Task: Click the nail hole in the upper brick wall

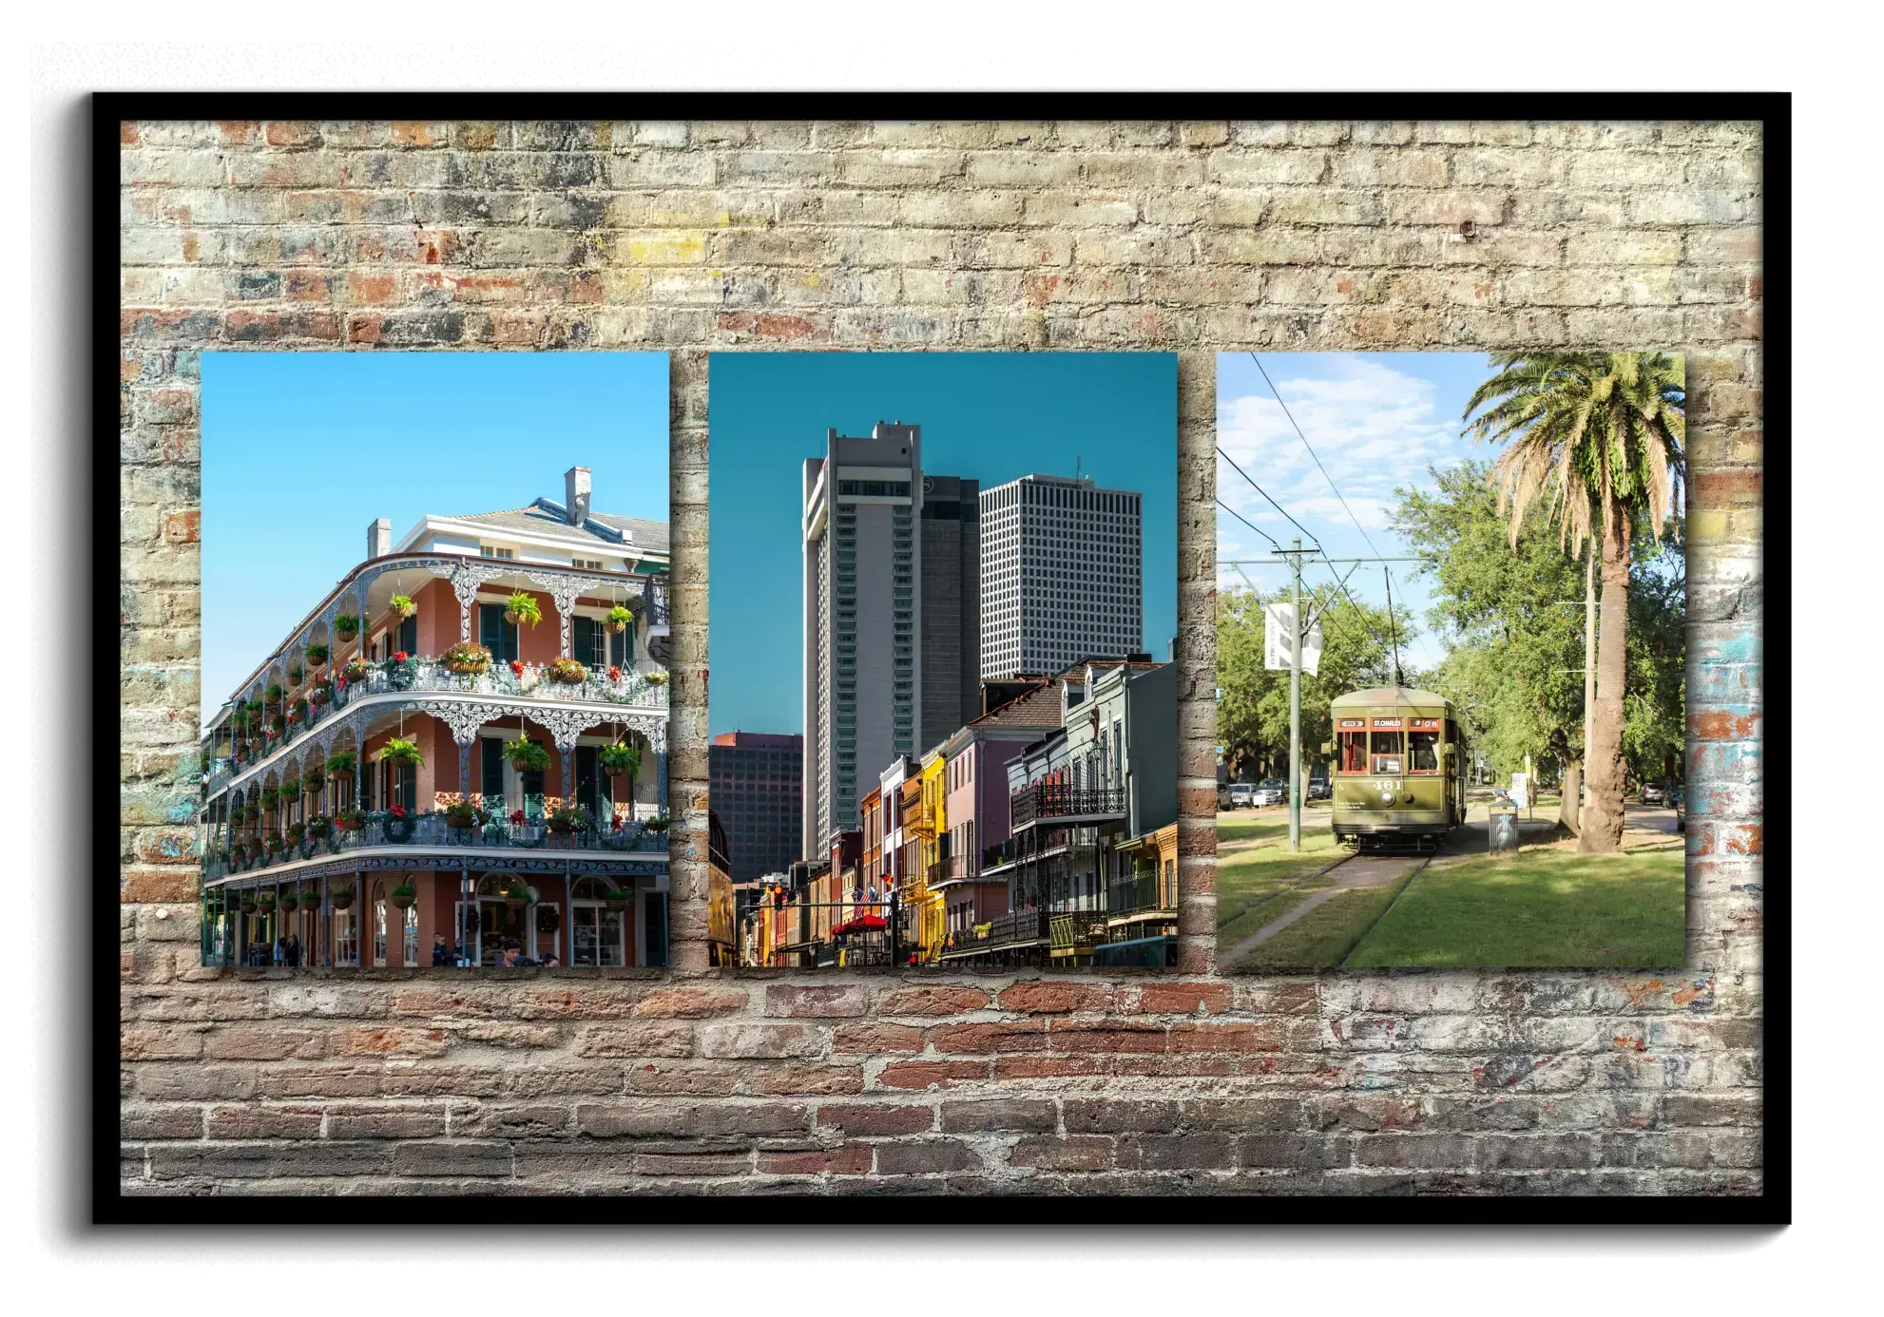Action: (x=1469, y=227)
